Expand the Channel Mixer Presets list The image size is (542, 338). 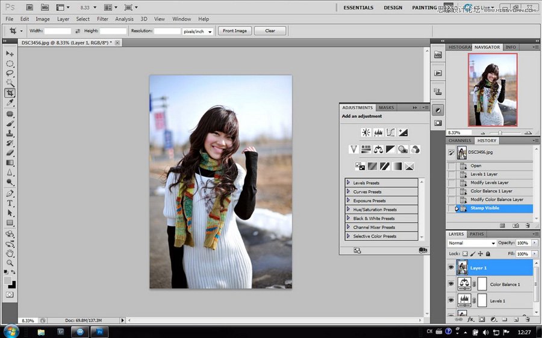click(x=349, y=227)
